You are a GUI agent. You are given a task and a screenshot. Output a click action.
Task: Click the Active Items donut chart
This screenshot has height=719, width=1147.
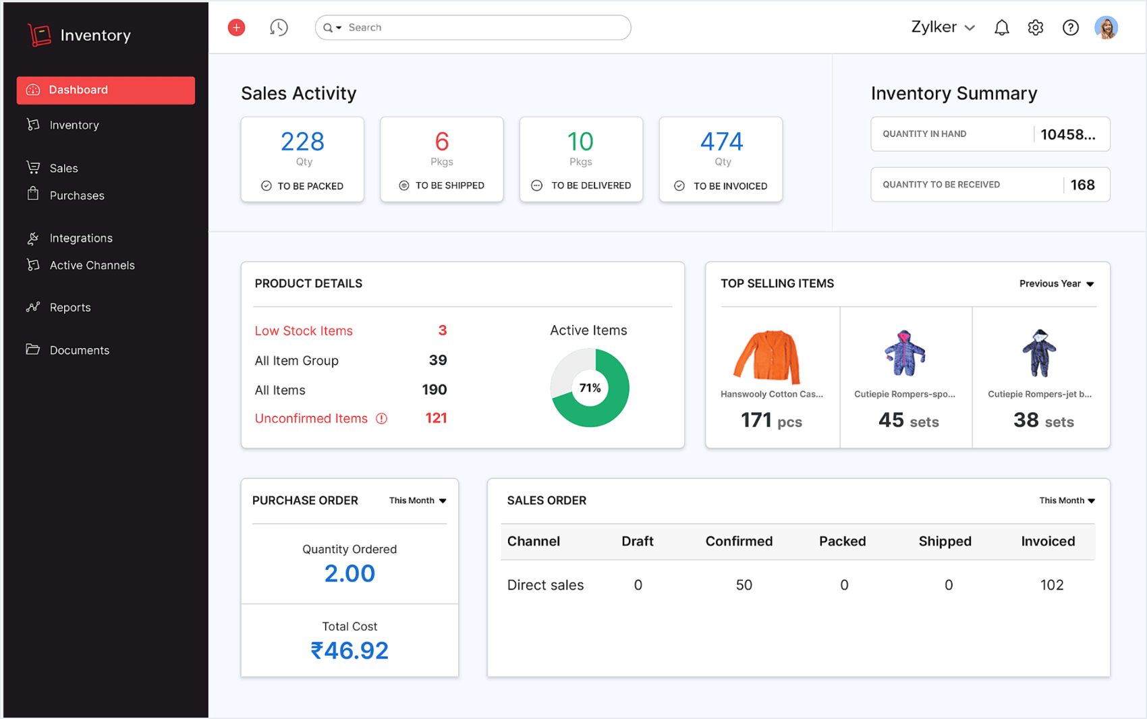coord(590,388)
